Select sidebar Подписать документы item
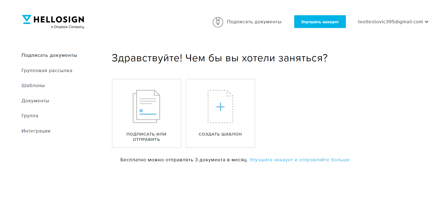443x214 pixels. pos(49,55)
